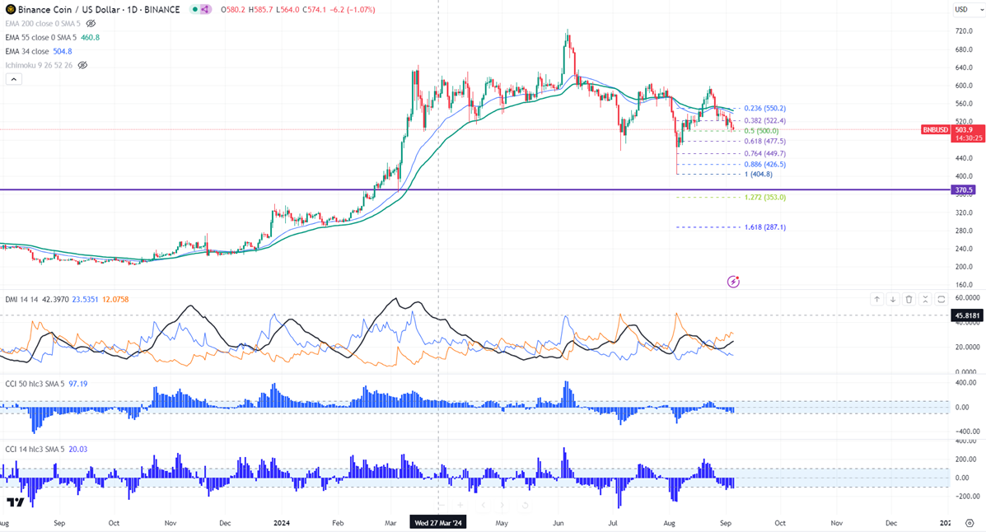Click the DMI ADX value 42.3970
Viewport: 986px width, 532px height.
55,299
